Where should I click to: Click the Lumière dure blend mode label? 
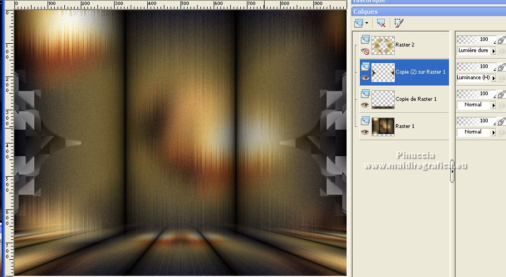click(x=473, y=50)
